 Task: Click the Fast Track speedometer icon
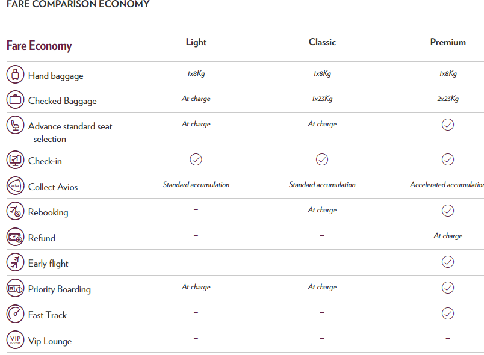pyautogui.click(x=15, y=314)
